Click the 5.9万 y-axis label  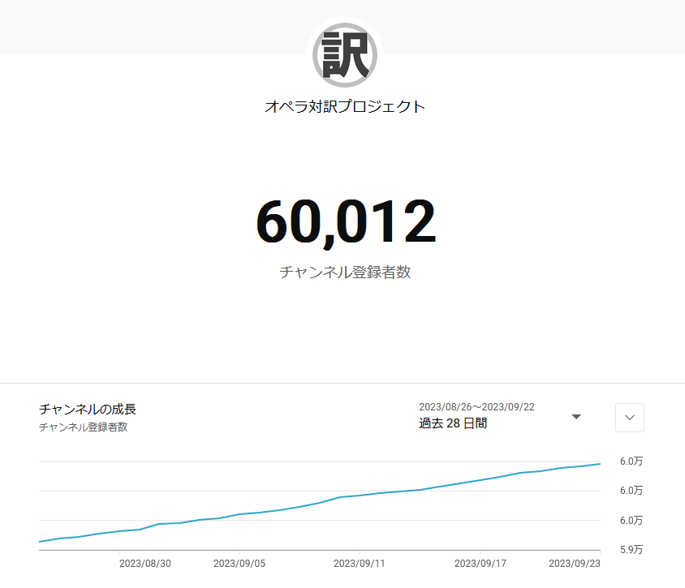(631, 550)
